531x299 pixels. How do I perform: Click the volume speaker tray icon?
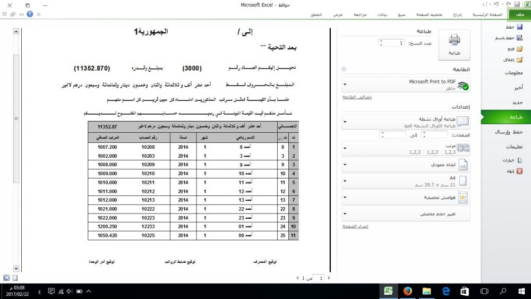(x=70, y=291)
